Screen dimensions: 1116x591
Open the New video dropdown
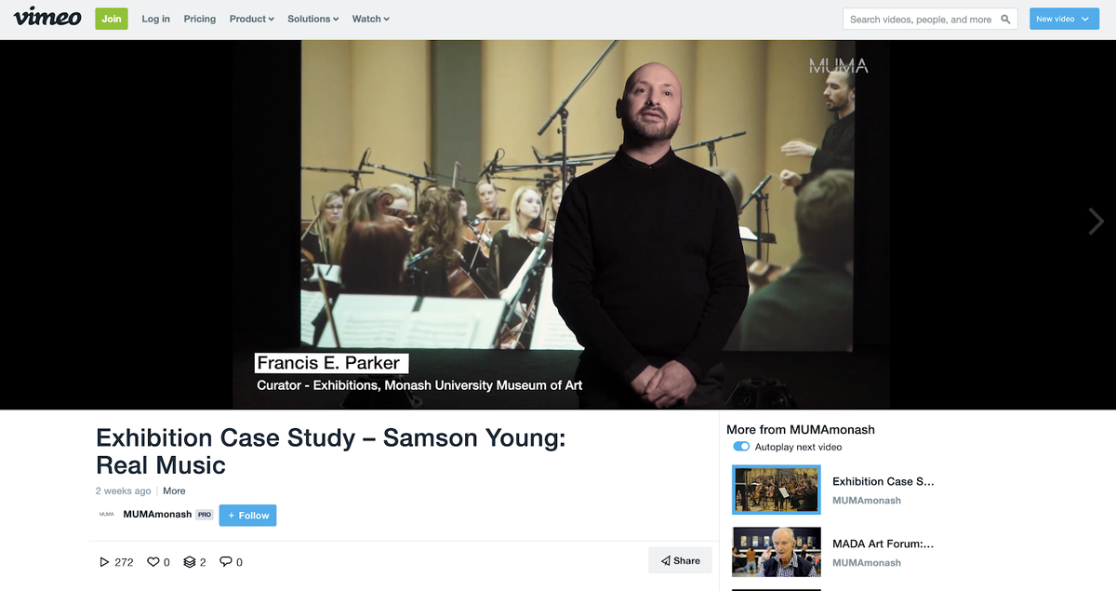pos(1064,19)
